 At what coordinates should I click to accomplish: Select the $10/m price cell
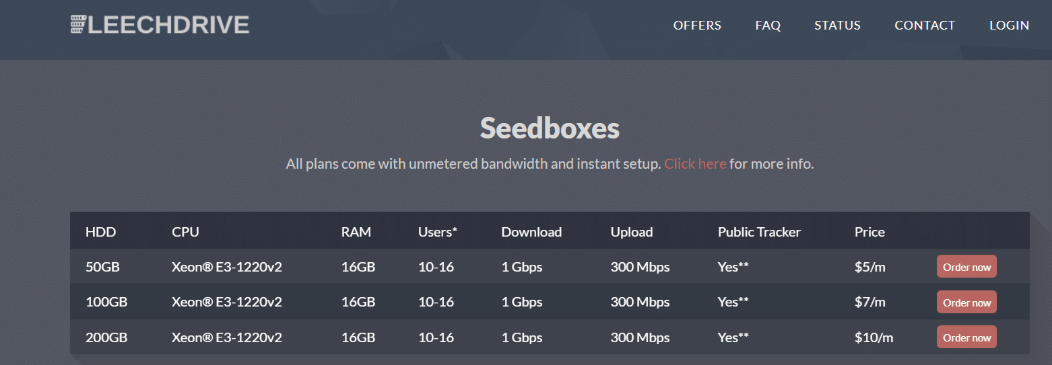click(874, 337)
